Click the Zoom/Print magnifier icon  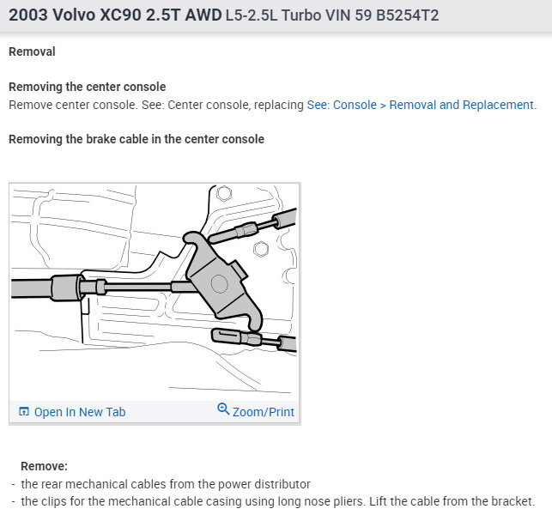coord(224,409)
